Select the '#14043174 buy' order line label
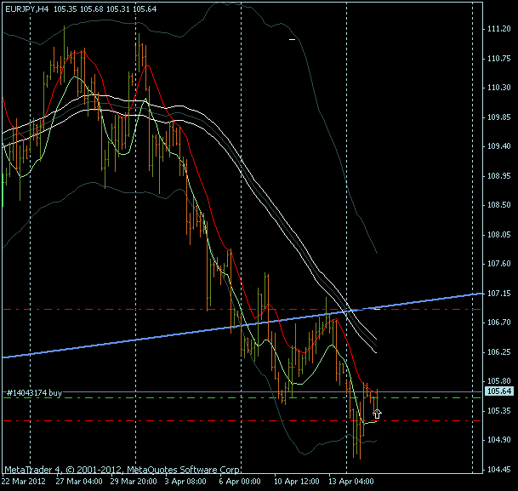The width and height of the screenshot is (518, 491). click(x=34, y=393)
